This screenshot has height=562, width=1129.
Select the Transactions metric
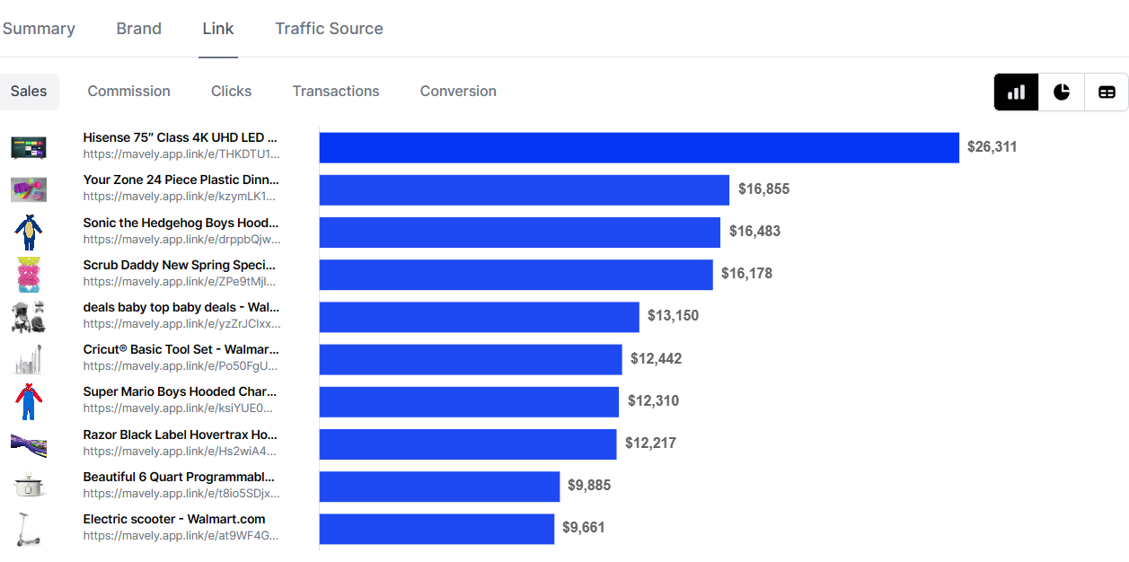pos(336,92)
